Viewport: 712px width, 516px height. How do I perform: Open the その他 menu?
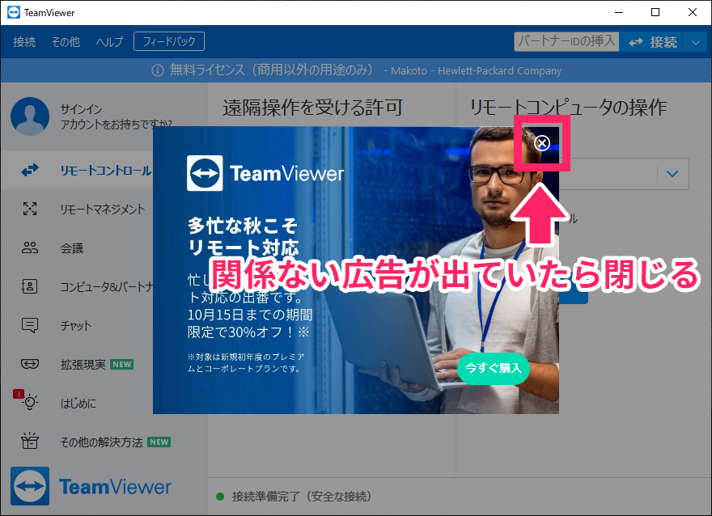tap(65, 42)
